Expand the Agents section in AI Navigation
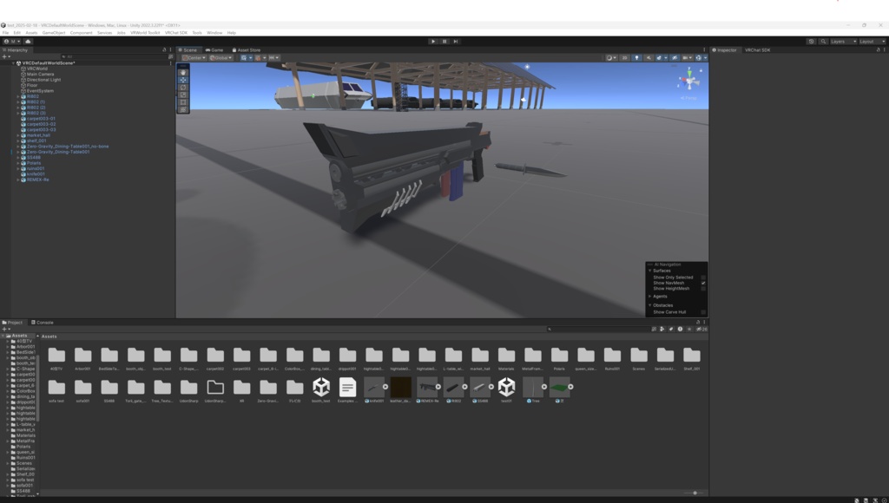 pyautogui.click(x=649, y=297)
